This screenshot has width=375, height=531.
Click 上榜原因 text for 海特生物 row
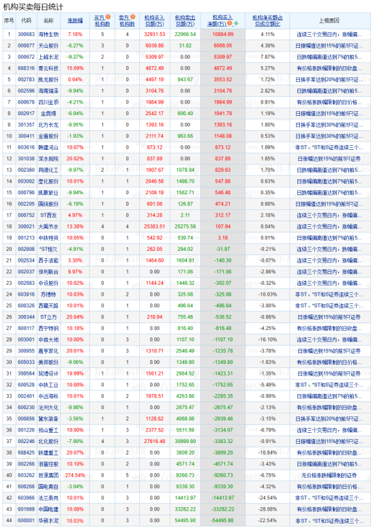pos(329,35)
